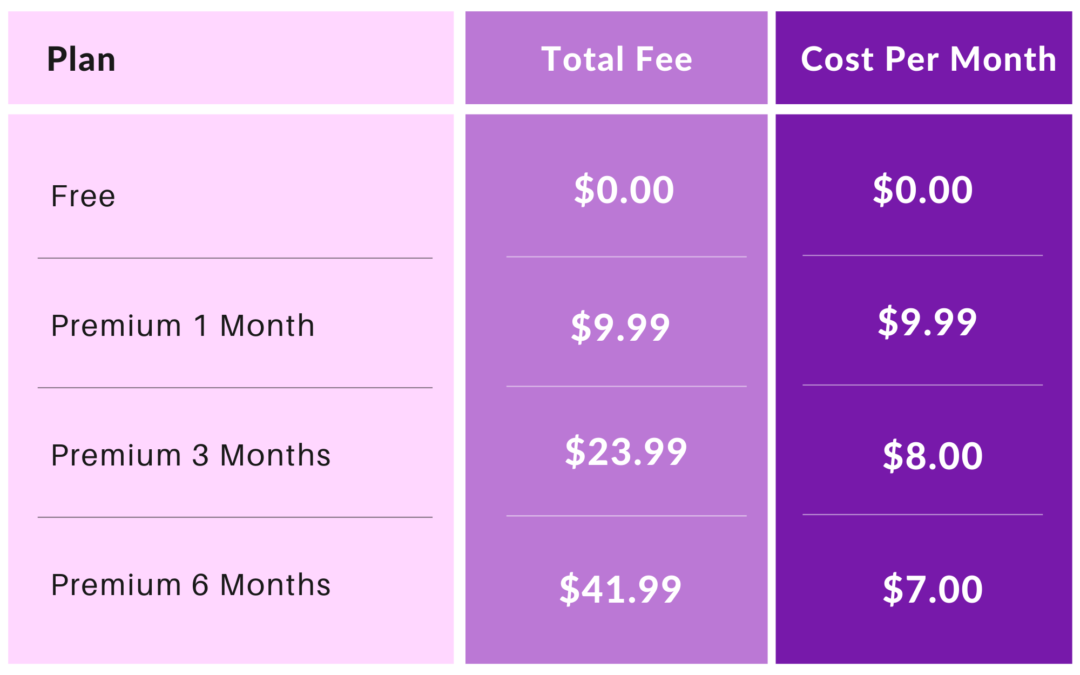Click the Free plan $0.00 monthly cost
1080x675 pixels.
pyautogui.click(x=923, y=190)
